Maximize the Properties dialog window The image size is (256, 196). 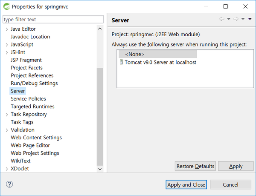pyautogui.click(x=225, y=6)
